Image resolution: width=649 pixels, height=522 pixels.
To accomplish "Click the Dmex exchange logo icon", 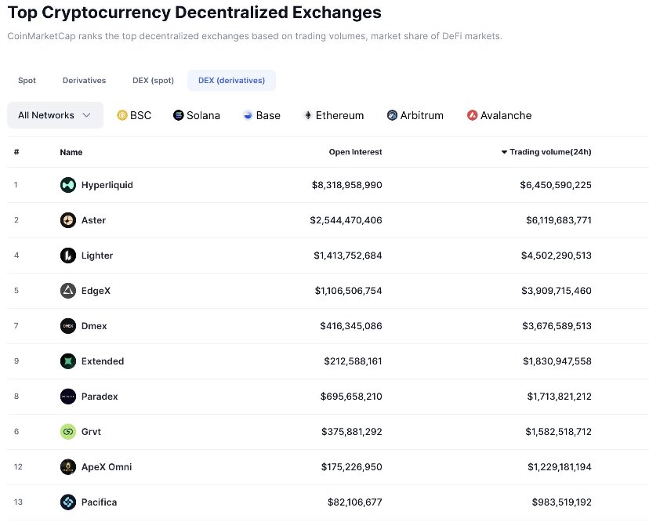I will [x=68, y=326].
